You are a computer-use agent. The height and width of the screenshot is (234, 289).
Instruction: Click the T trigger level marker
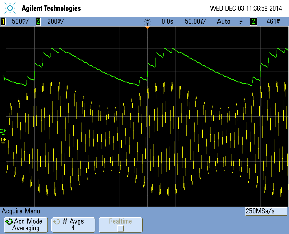click(3, 77)
